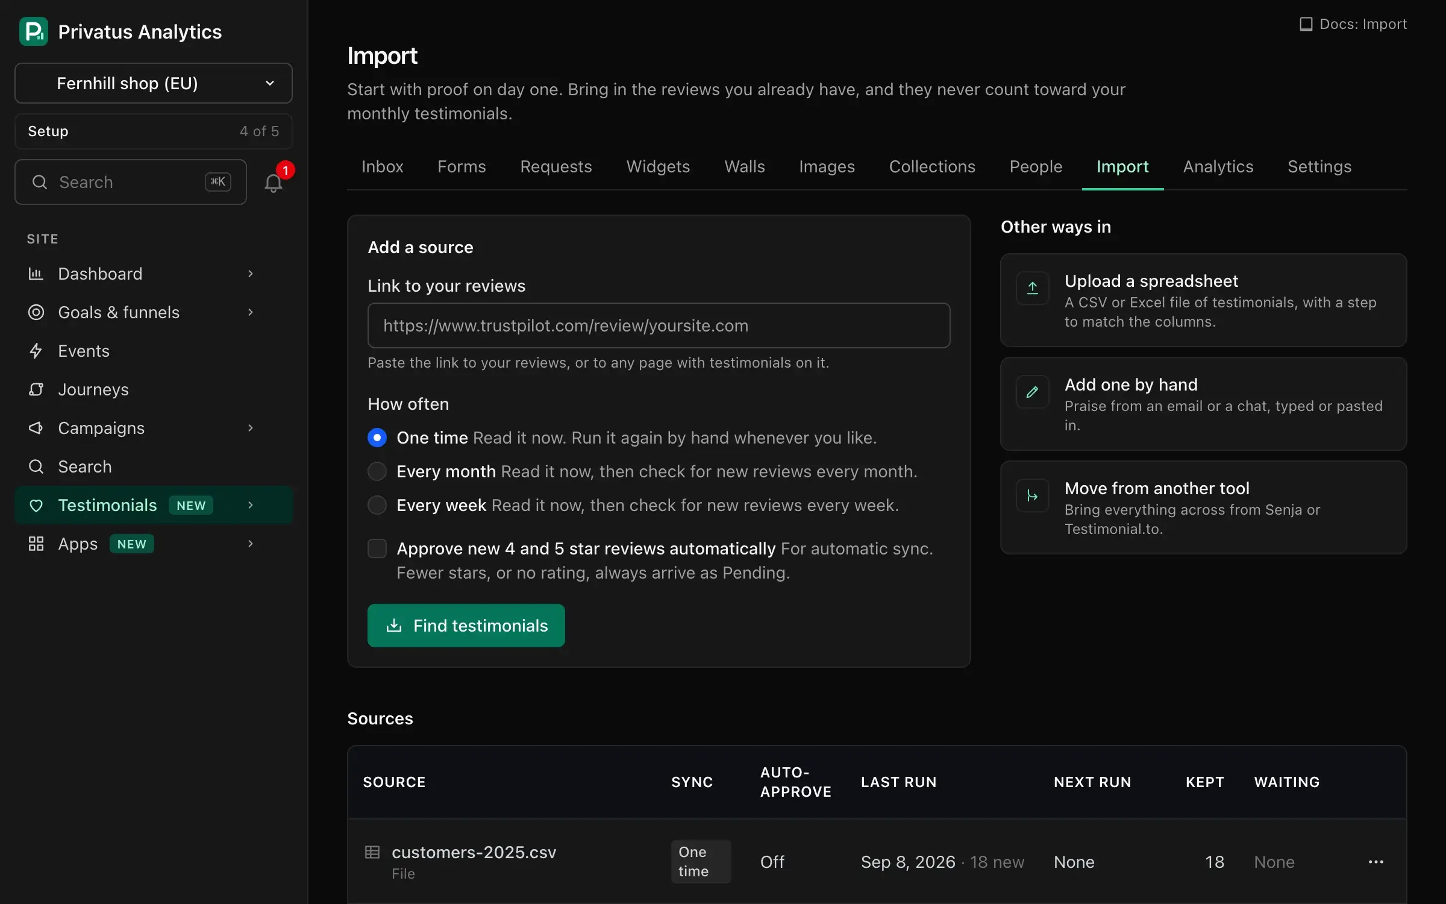1446x904 pixels.
Task: Expand the Goals & funnels chevron
Action: pos(251,312)
